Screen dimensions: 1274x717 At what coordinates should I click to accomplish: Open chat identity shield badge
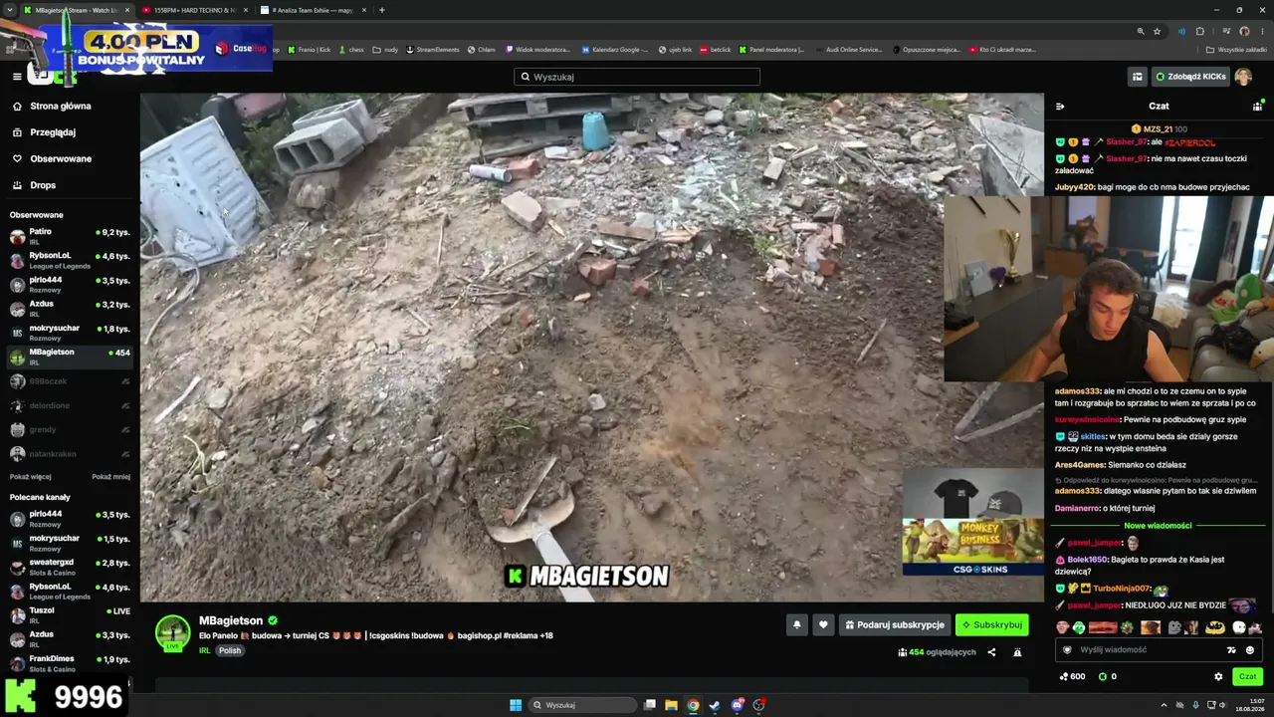[1067, 650]
